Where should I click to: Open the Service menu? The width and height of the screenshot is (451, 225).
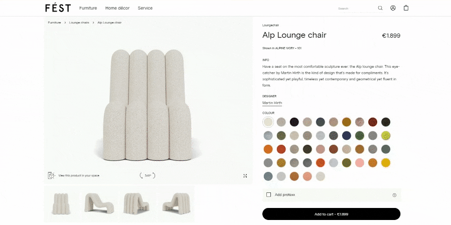145,8
